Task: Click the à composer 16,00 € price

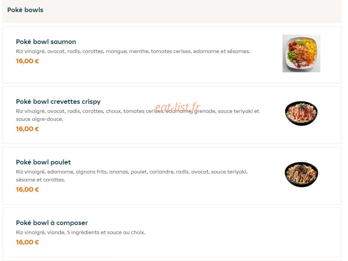Action: coord(27,242)
